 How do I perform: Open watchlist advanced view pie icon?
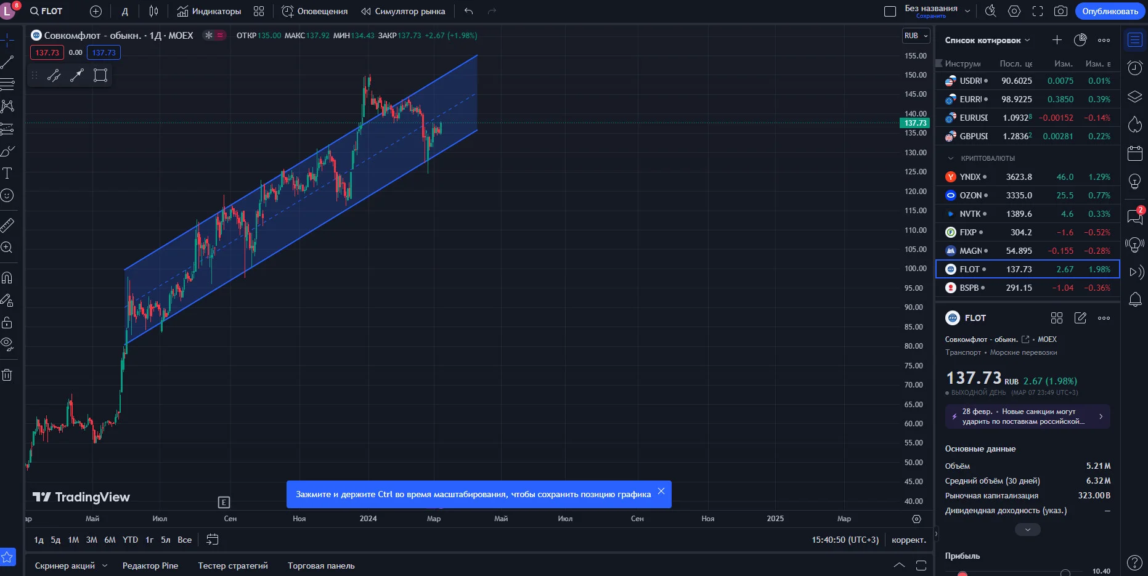pyautogui.click(x=1080, y=40)
